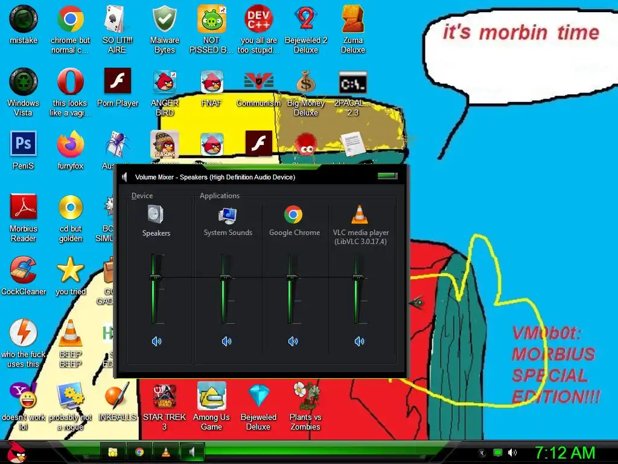Select the 'chrome but normal' desktop icon
Image resolution: width=618 pixels, height=464 pixels.
[70, 30]
